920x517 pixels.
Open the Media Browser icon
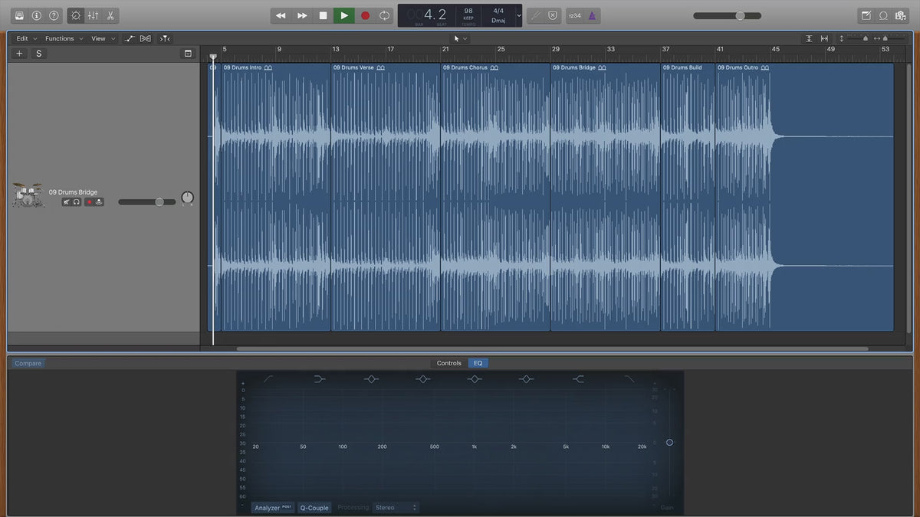(x=901, y=15)
